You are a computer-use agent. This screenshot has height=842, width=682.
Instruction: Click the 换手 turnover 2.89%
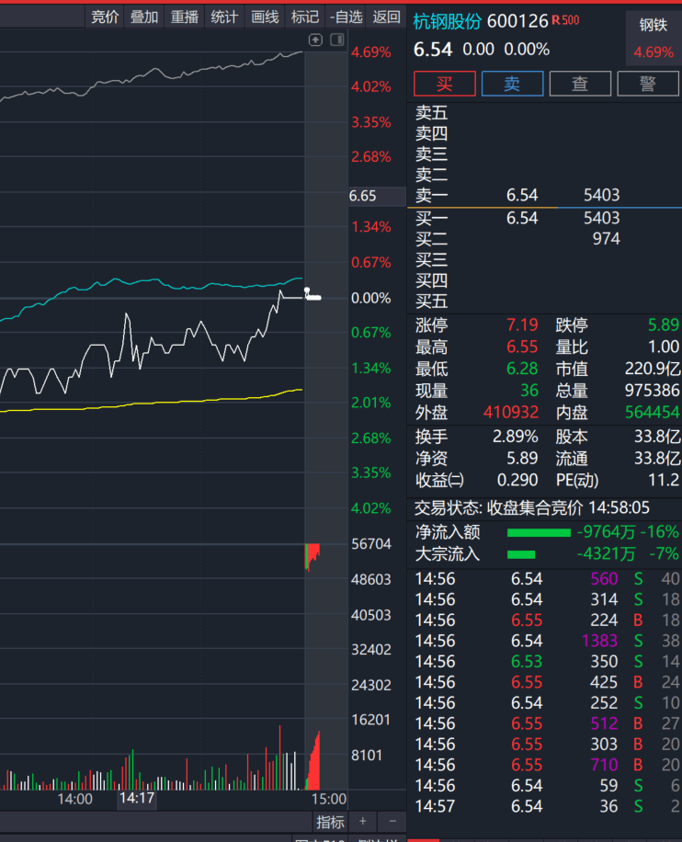click(516, 437)
